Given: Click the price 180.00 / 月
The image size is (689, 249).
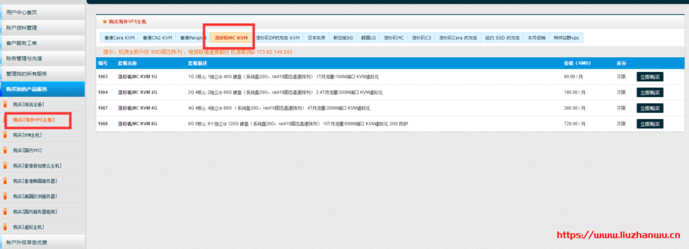Looking at the screenshot, I should (575, 93).
